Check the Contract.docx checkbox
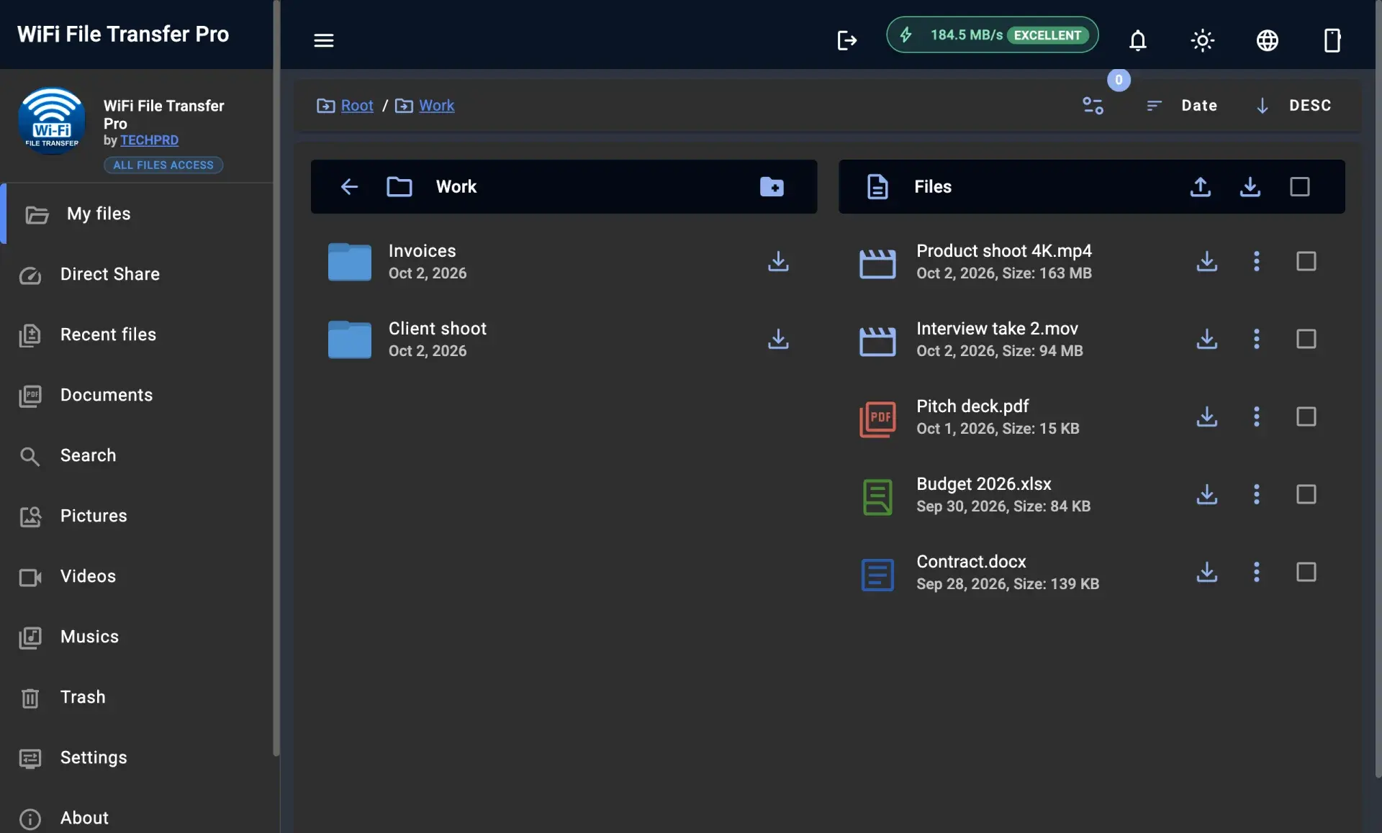Viewport: 1382px width, 833px height. pyautogui.click(x=1306, y=572)
